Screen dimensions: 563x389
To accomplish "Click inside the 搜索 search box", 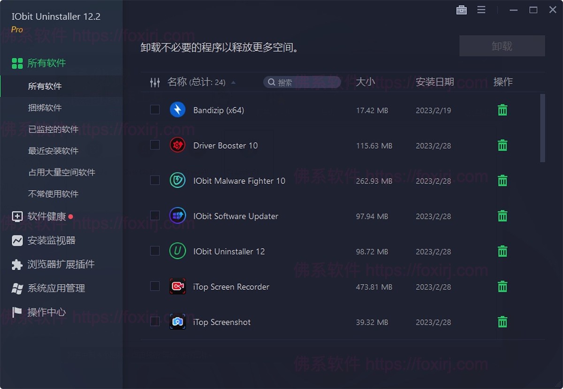I will (302, 82).
